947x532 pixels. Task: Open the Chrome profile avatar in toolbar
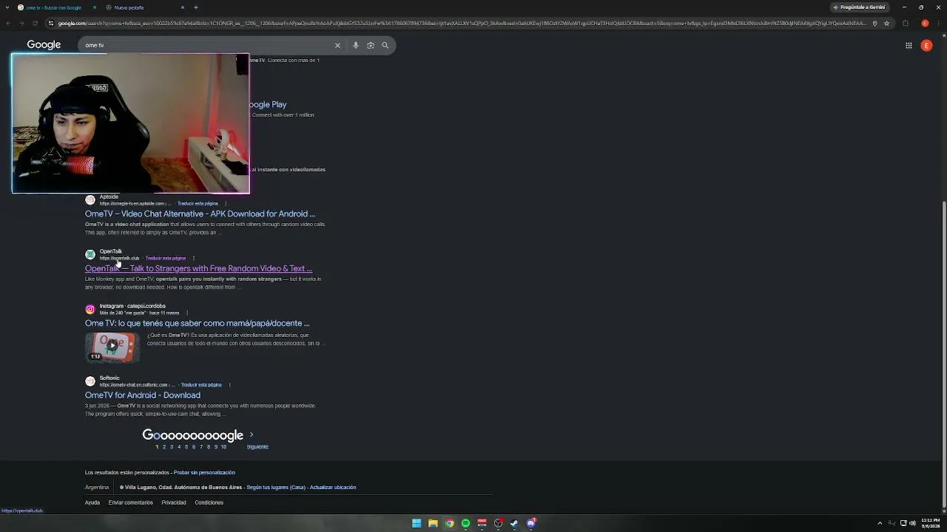[x=925, y=23]
